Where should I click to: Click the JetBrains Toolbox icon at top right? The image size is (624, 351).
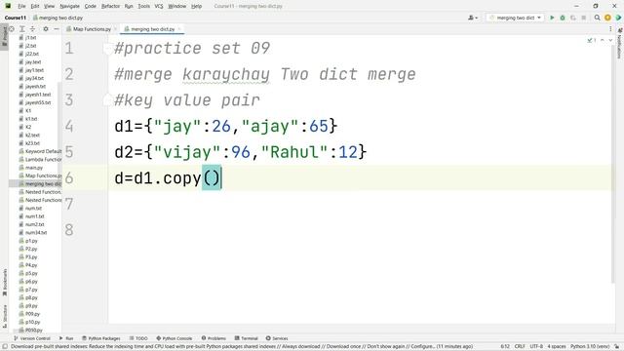(618, 18)
